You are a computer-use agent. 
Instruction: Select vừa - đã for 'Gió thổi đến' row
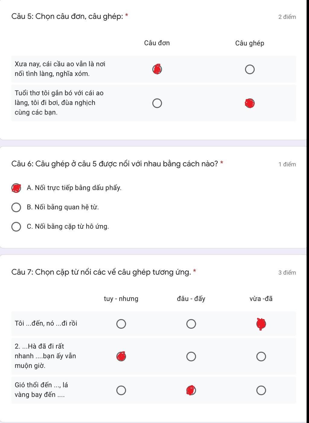pos(261,390)
